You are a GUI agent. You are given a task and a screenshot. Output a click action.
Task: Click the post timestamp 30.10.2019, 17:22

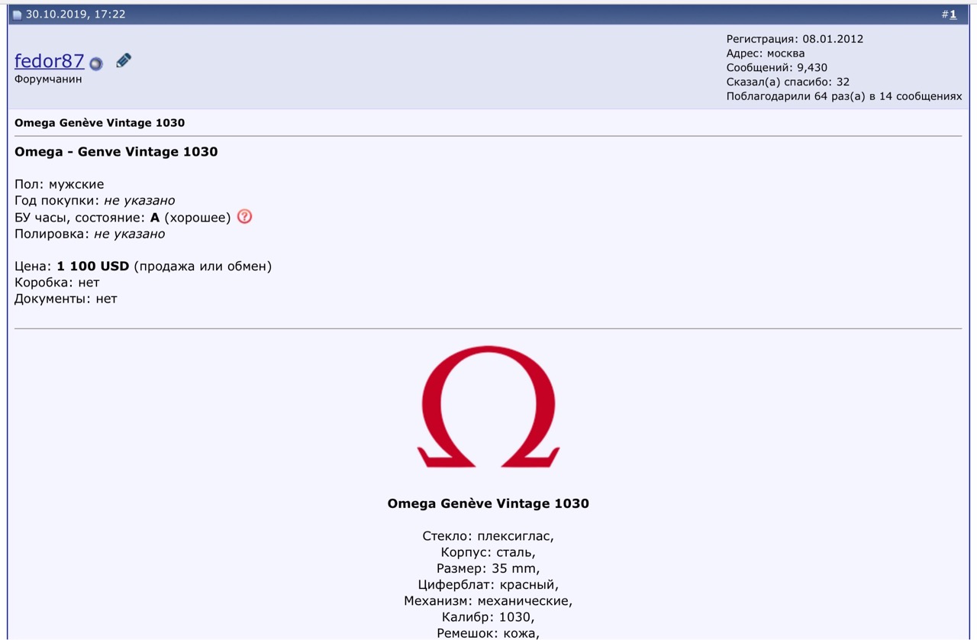click(76, 15)
